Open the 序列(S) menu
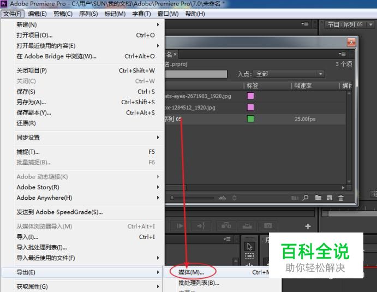Viewport: 377px width, 292px height. (88, 14)
